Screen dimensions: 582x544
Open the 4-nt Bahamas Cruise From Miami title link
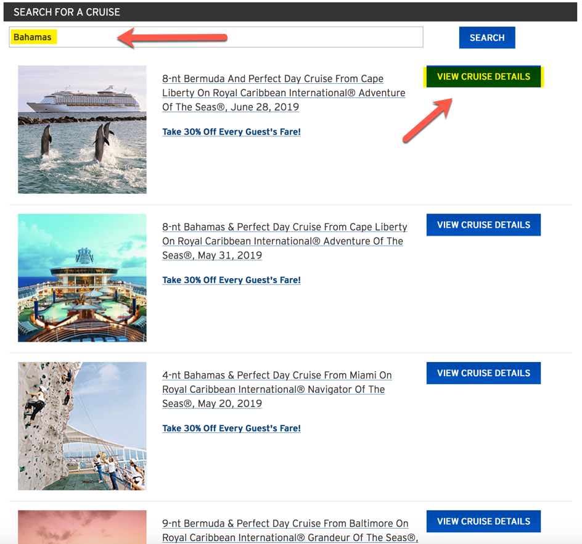click(277, 389)
